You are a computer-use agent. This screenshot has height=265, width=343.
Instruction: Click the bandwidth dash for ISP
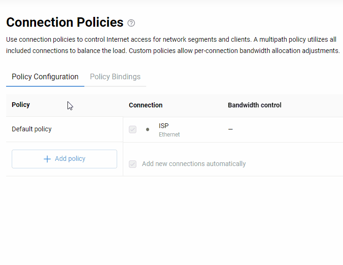click(231, 129)
